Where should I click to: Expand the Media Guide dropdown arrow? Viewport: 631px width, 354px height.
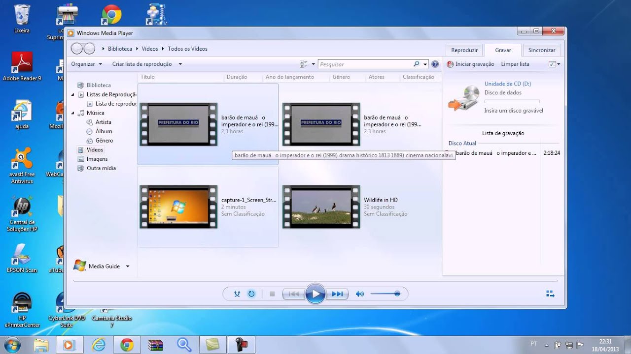128,266
